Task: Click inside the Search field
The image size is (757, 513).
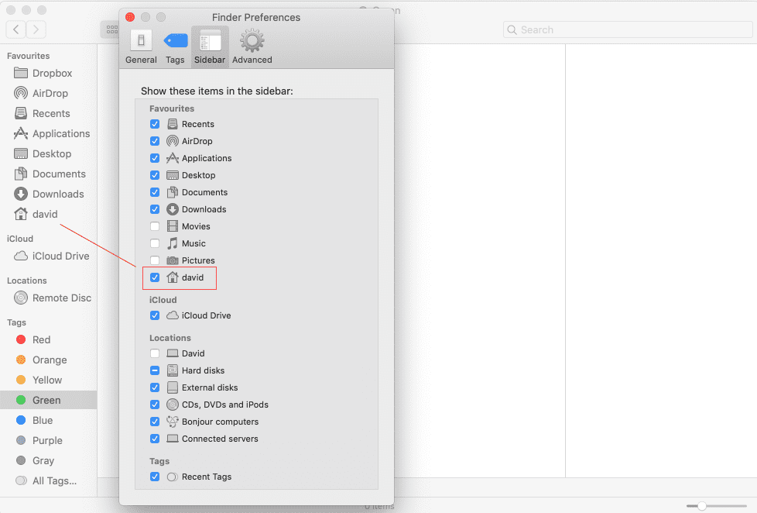Action: click(x=627, y=29)
